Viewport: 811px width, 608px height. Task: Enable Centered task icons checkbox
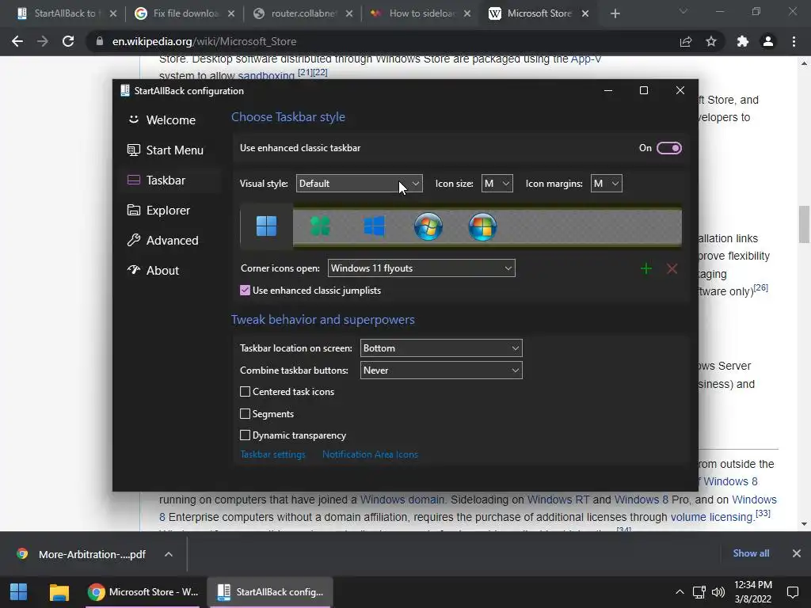[x=246, y=392]
